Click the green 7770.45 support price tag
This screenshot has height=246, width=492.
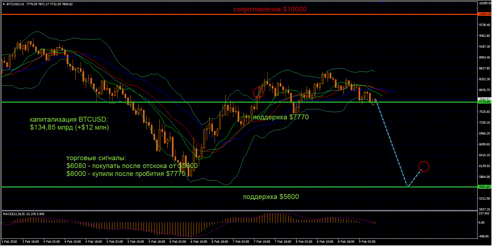(485, 102)
